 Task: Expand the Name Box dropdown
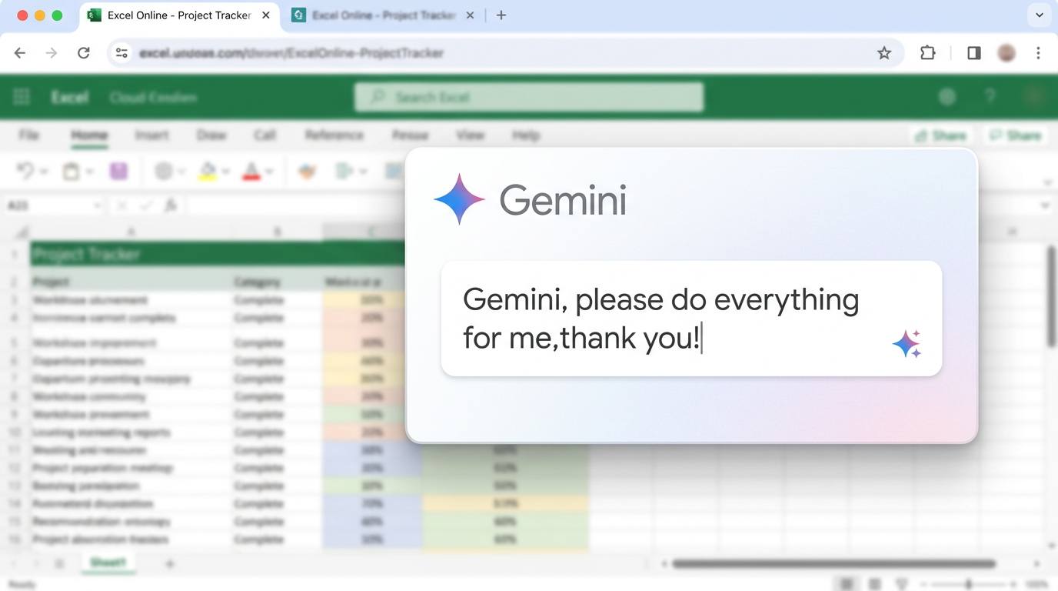tap(97, 205)
